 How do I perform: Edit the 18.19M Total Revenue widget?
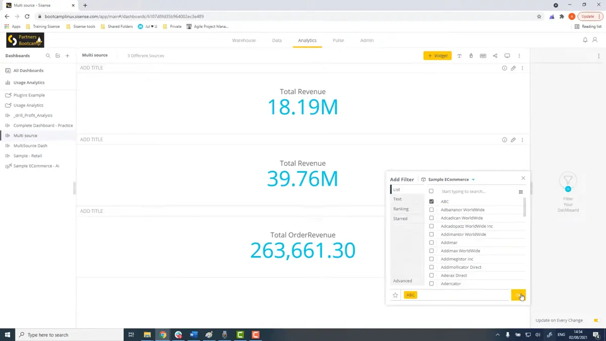[x=513, y=68]
